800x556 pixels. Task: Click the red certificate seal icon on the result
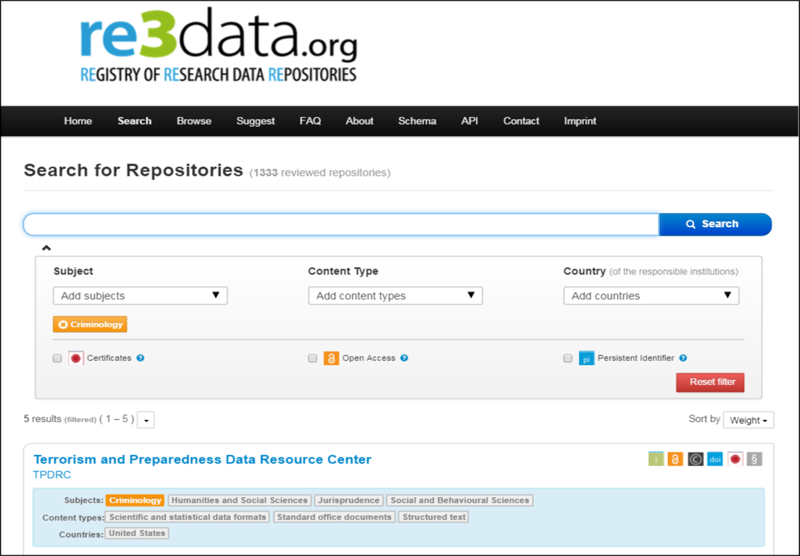[734, 459]
